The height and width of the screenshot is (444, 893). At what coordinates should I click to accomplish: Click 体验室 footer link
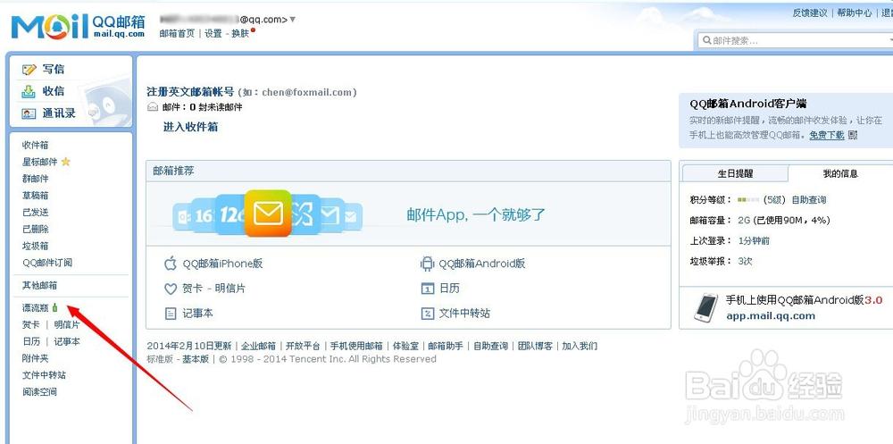pyautogui.click(x=405, y=346)
